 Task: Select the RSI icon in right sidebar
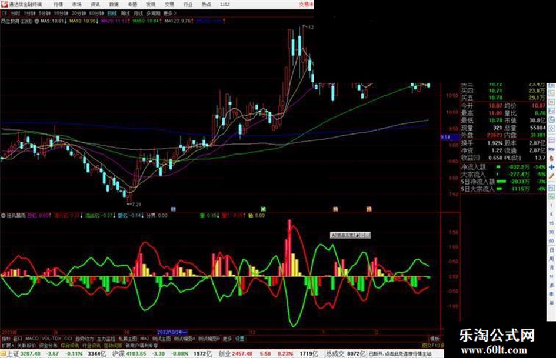tap(551, 150)
